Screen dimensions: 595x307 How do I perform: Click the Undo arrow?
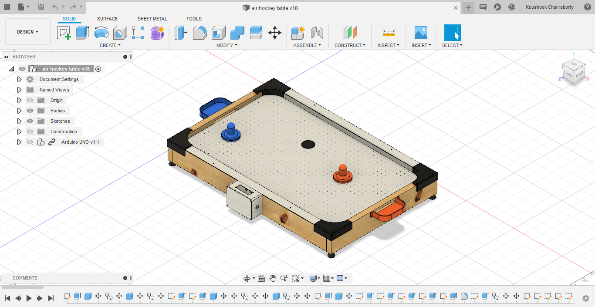(x=55, y=7)
